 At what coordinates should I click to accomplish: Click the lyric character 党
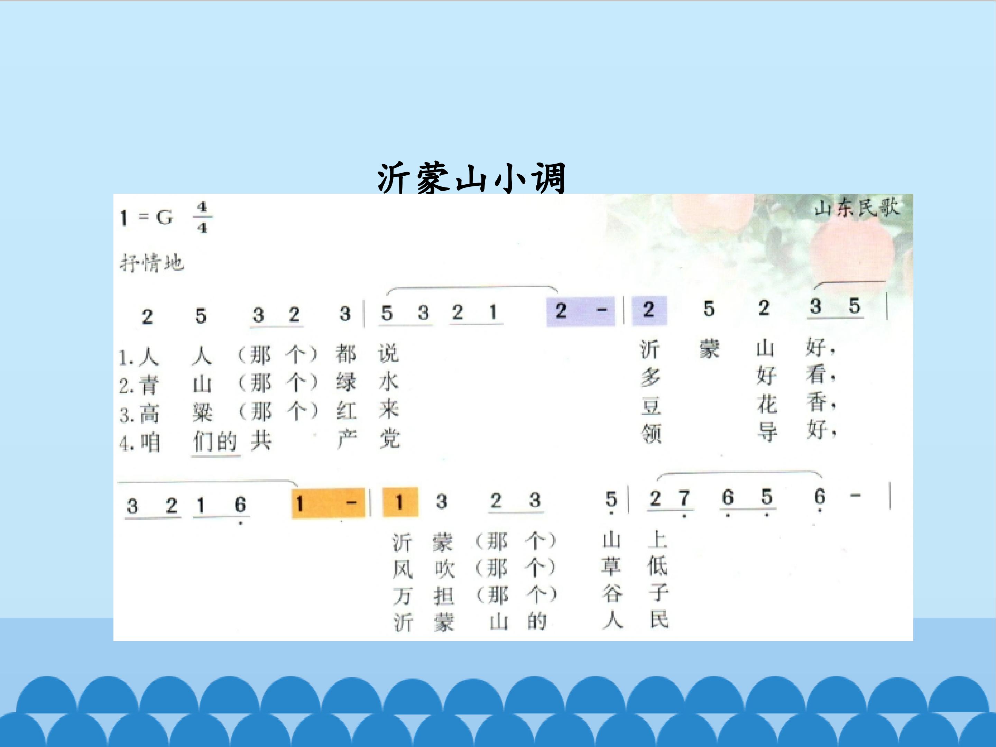pos(389,439)
